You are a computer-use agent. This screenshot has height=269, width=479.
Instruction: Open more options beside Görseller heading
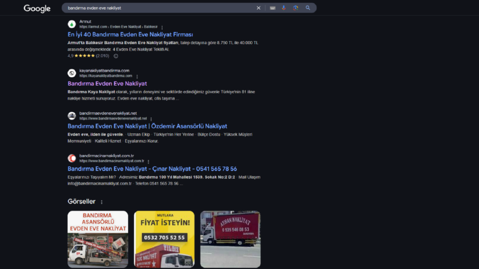point(101,202)
